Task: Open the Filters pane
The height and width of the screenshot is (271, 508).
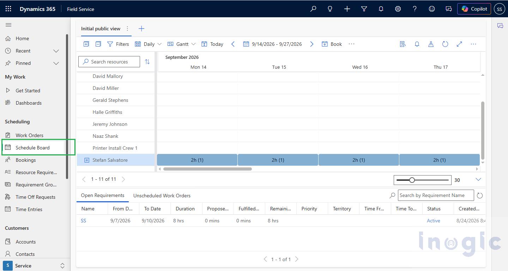Action: 118,44
